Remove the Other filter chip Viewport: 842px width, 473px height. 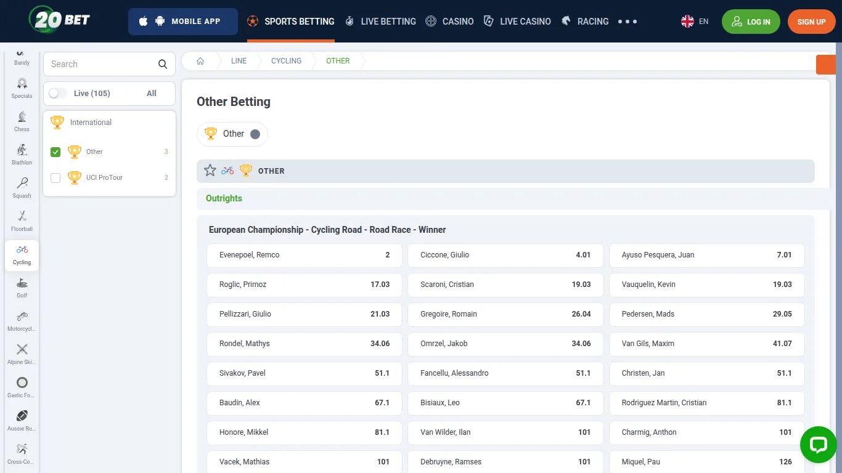[255, 134]
